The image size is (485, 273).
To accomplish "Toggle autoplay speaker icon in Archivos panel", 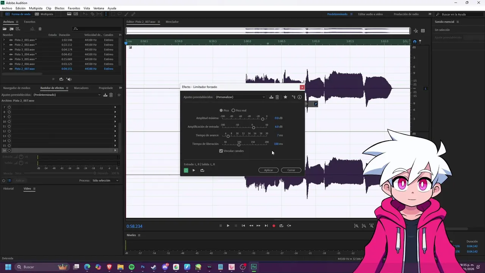I will (x=69, y=79).
